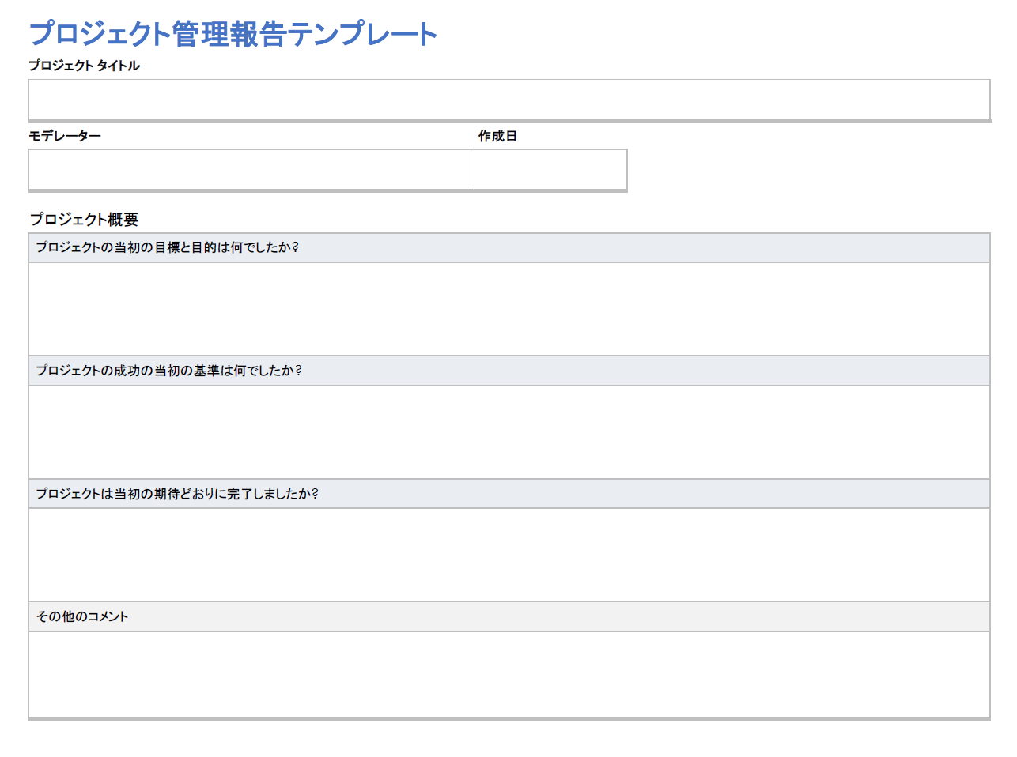Click the プロジェクト タイトル input box
Image resolution: width=1017 pixels, height=757 pixels.
pos(509,100)
